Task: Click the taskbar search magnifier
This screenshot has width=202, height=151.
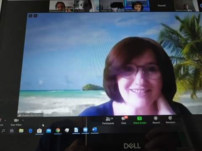Action: (x=3, y=131)
